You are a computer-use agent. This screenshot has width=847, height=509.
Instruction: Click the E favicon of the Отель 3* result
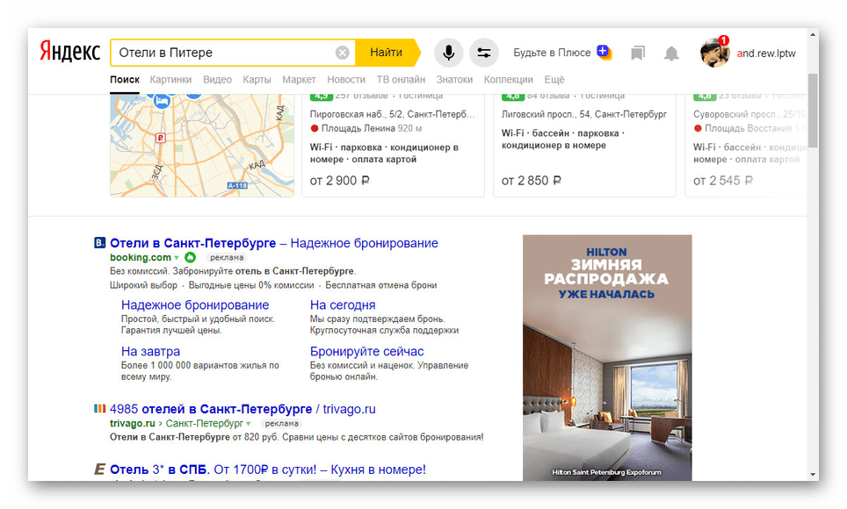(99, 470)
